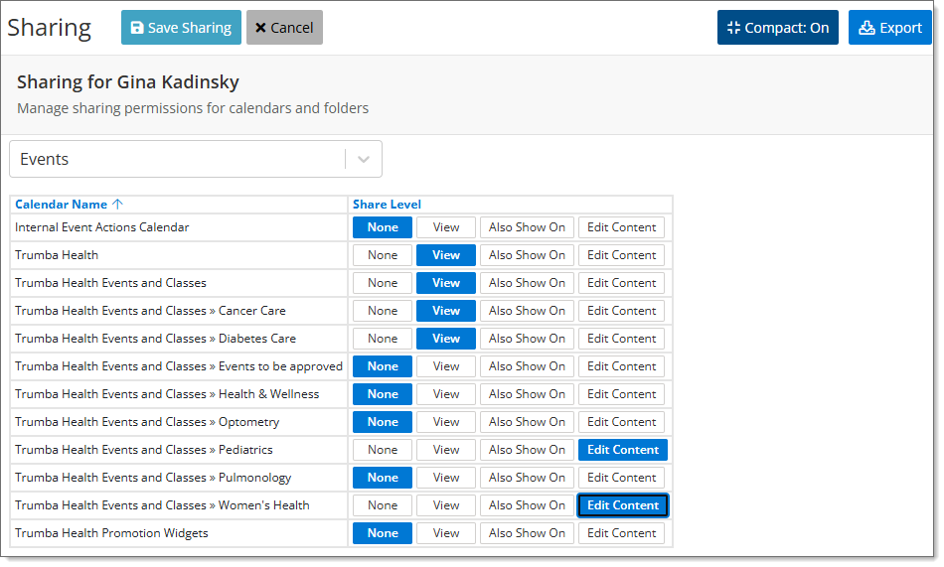
Task: Click the Internal Event Actions Calendar name
Action: pyautogui.click(x=101, y=227)
